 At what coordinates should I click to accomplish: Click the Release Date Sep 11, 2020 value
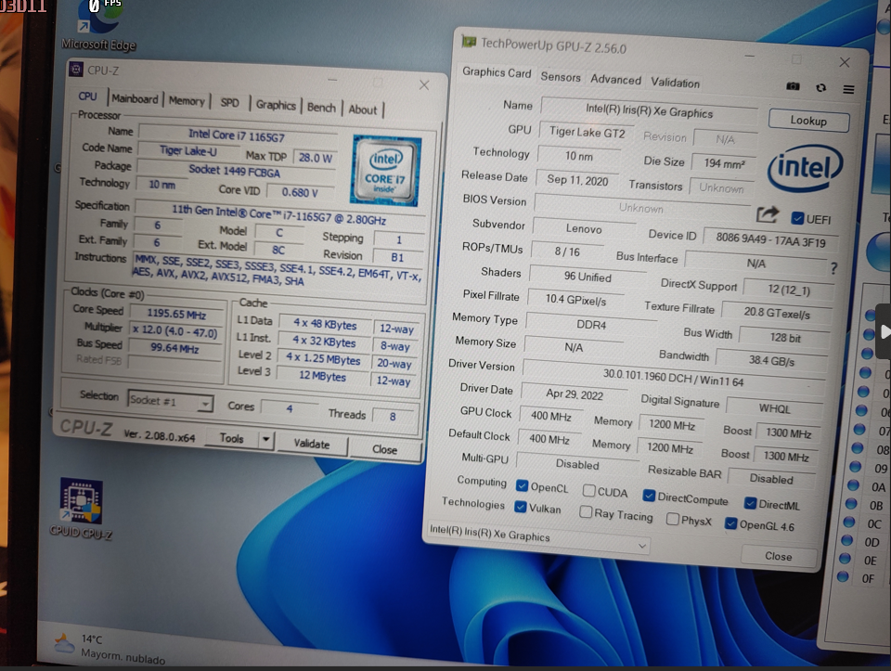point(577,180)
